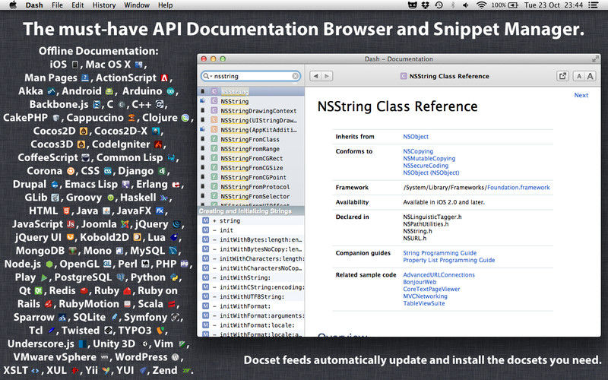Select NSStringFromProtocol in the list
This screenshot has height=380, width=608.
click(x=251, y=187)
